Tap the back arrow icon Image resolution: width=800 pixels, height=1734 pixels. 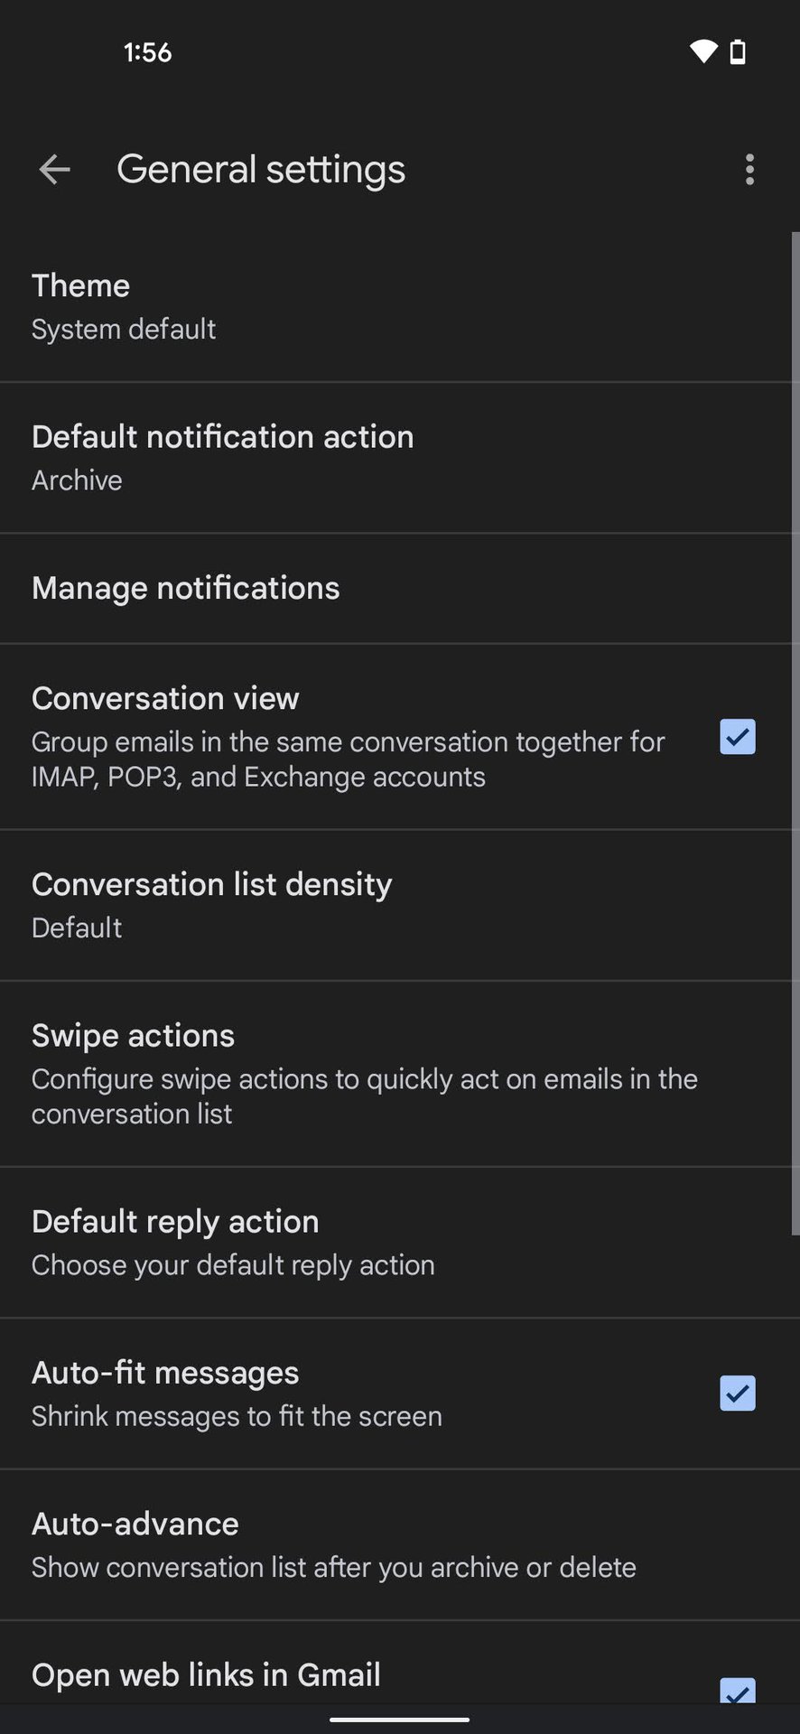tap(54, 170)
